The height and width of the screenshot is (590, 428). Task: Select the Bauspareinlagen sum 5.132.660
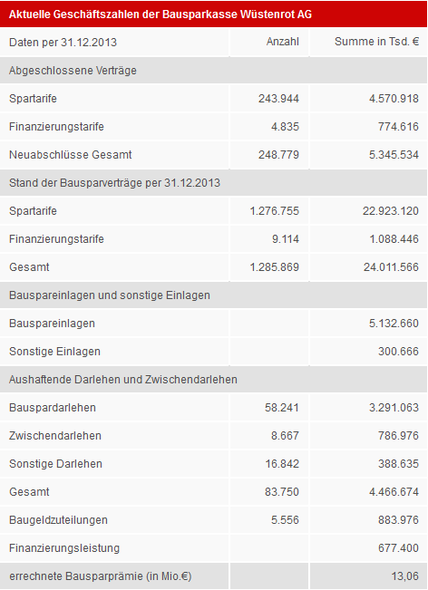[x=394, y=324]
